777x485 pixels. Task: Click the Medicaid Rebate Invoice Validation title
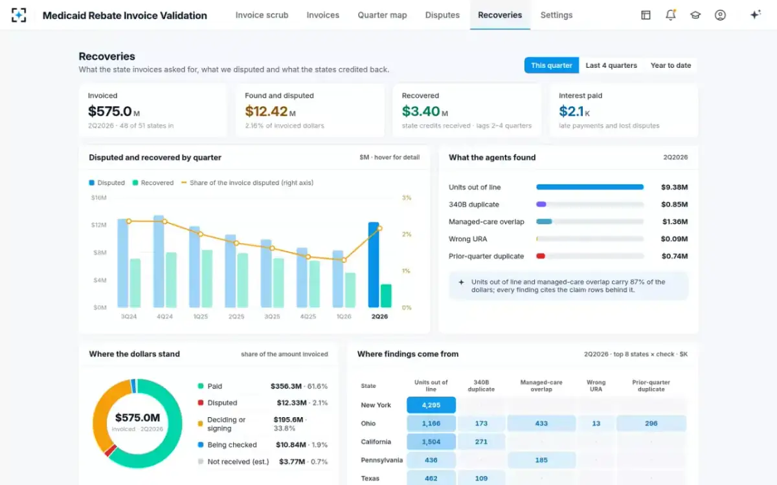[125, 15]
